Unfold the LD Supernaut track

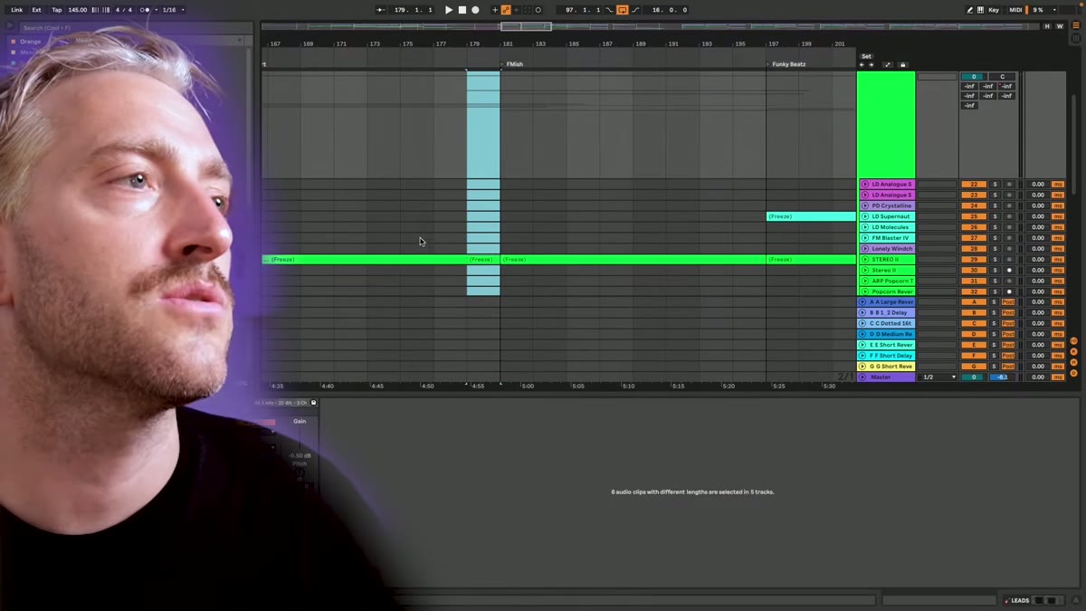pos(864,216)
